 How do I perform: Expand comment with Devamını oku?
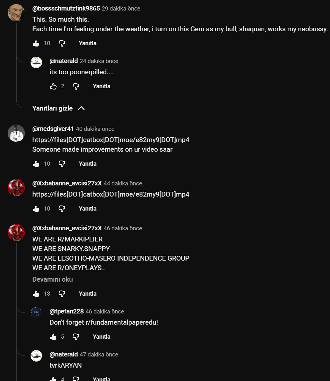(53, 279)
